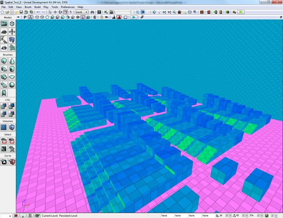The height and width of the screenshot is (218, 283).
Task: Play level in editor (green arrow)
Action: click(241, 12)
